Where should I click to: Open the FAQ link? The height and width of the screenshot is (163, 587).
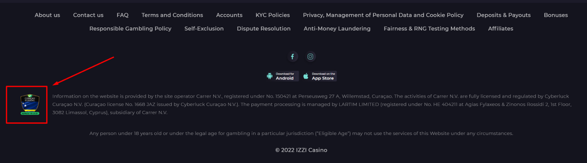click(122, 15)
